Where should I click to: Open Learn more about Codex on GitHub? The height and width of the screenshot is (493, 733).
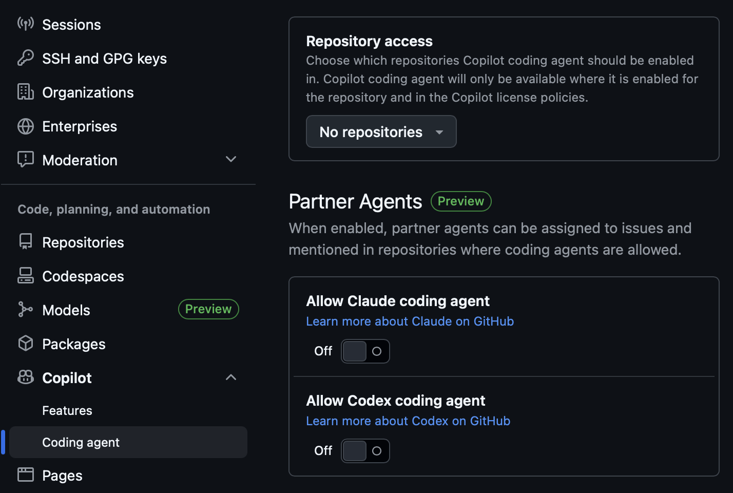click(x=408, y=421)
